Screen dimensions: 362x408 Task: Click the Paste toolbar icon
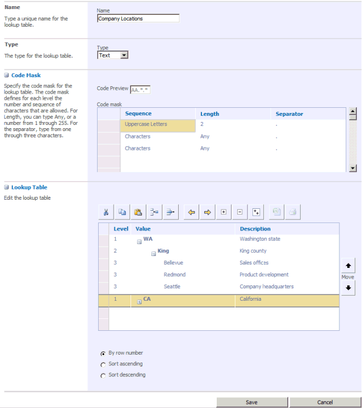pos(138,212)
